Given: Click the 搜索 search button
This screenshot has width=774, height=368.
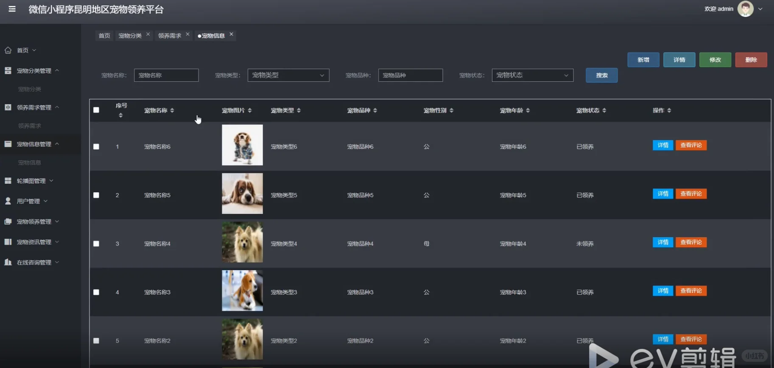Looking at the screenshot, I should 602,75.
